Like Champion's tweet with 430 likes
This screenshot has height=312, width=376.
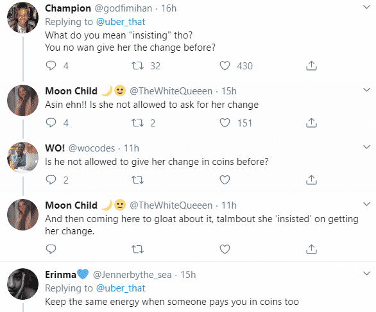point(225,65)
